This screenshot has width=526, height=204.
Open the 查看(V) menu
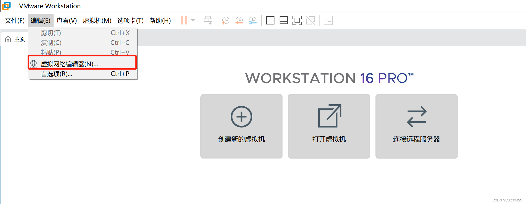pyautogui.click(x=67, y=20)
